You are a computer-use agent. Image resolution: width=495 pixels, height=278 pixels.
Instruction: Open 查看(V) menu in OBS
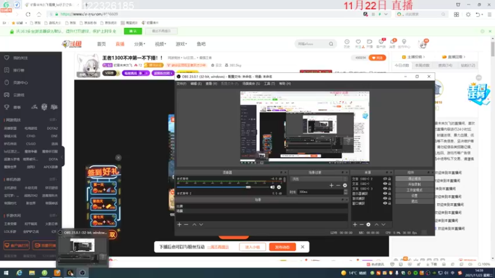pyautogui.click(x=211, y=83)
